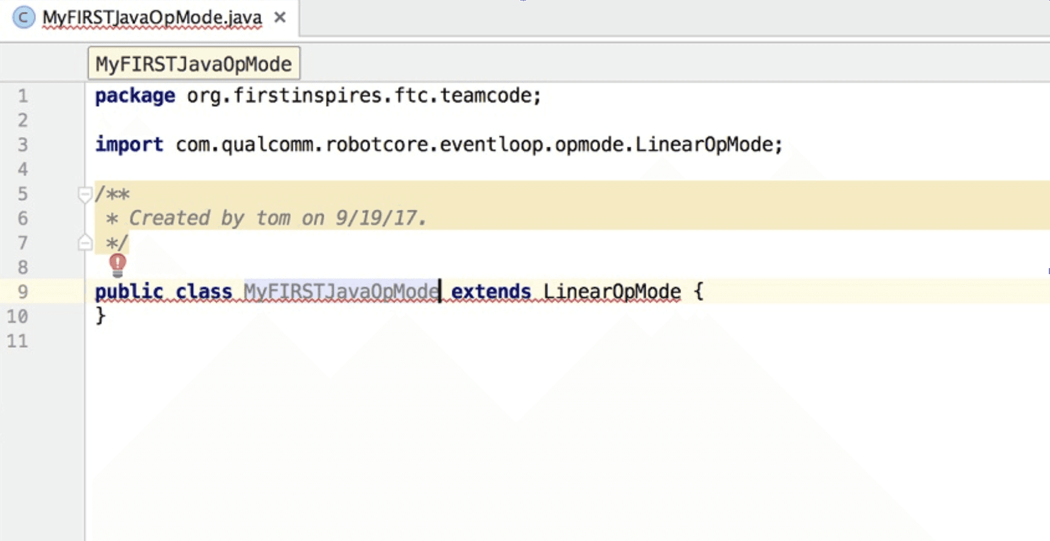
Task: Click the MyFIRSTJavaOpMode class name in code
Action: pos(341,292)
